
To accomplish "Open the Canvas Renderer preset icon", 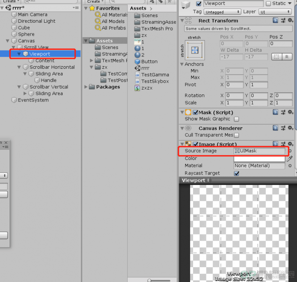I will [283, 128].
